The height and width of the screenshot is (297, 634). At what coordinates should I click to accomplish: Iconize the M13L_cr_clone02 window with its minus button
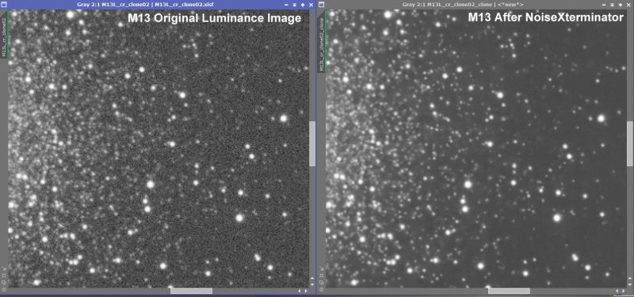(287, 5)
